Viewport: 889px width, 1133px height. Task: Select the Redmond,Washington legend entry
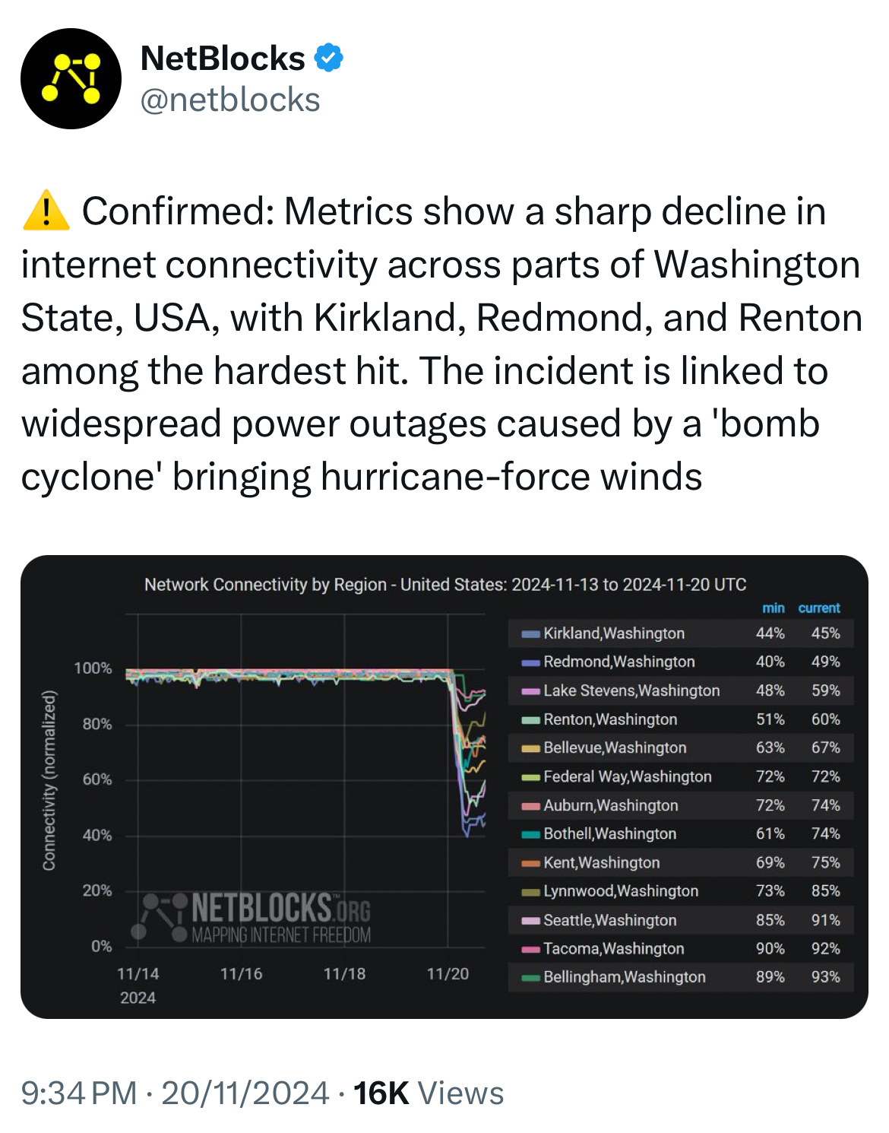click(681, 662)
